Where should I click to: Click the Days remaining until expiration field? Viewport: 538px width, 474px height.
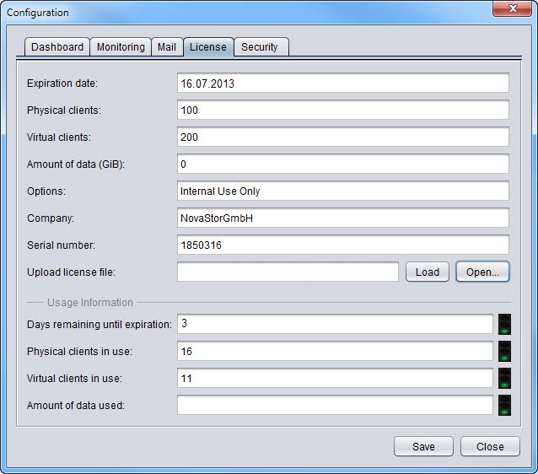335,324
